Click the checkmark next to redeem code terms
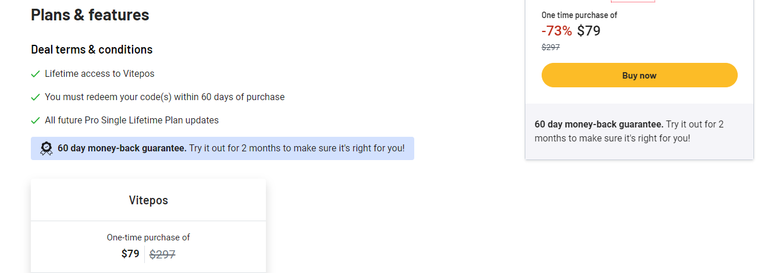Viewport: 761px width, 273px height. click(x=35, y=97)
